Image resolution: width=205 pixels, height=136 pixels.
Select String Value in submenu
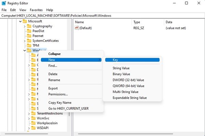[x=132, y=68]
